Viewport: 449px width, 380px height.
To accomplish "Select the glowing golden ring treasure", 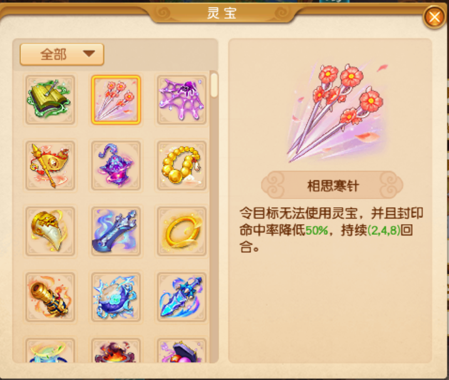I will tap(182, 232).
